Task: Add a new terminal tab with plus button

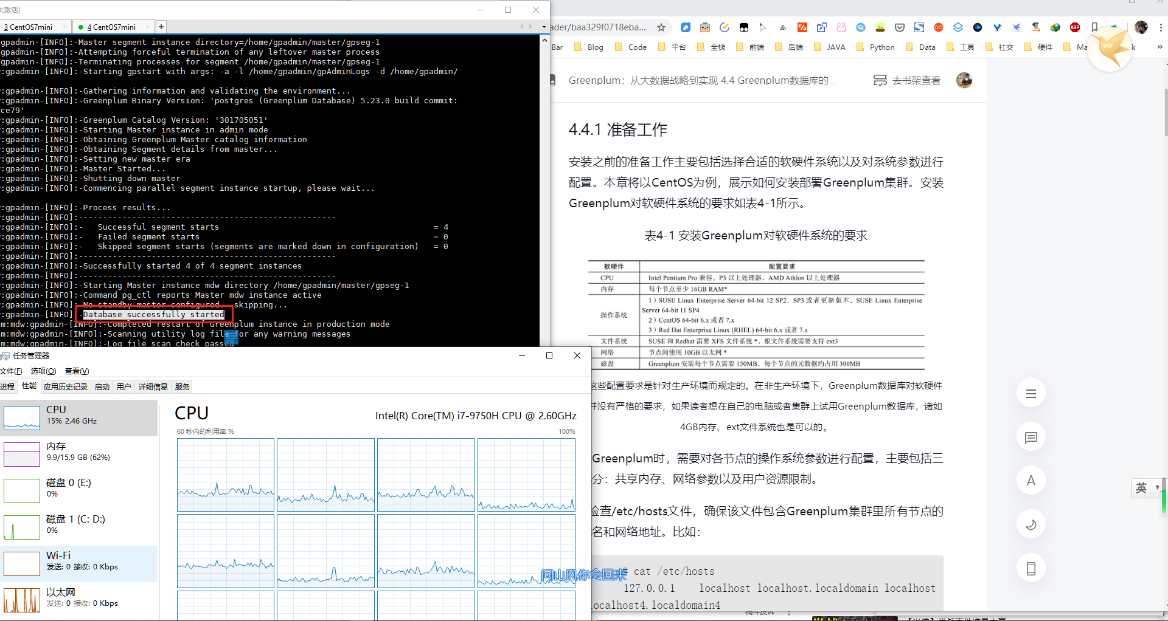Action: coord(161,27)
